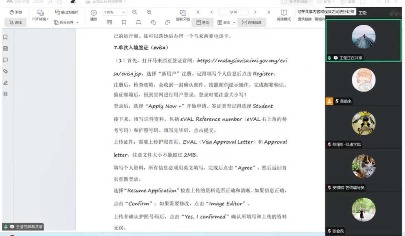Toggle 单页 single page view
This screenshot has width=405, height=236.
(203, 23)
